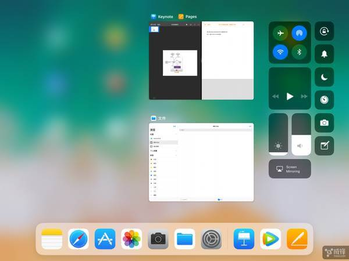Turn off Wi-Fi toggle
This screenshot has width=349, height=261.
point(280,52)
